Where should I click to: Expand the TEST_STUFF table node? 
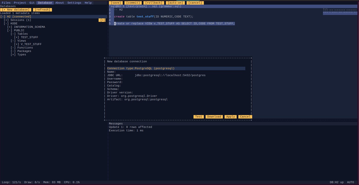pyautogui.click(x=17, y=37)
